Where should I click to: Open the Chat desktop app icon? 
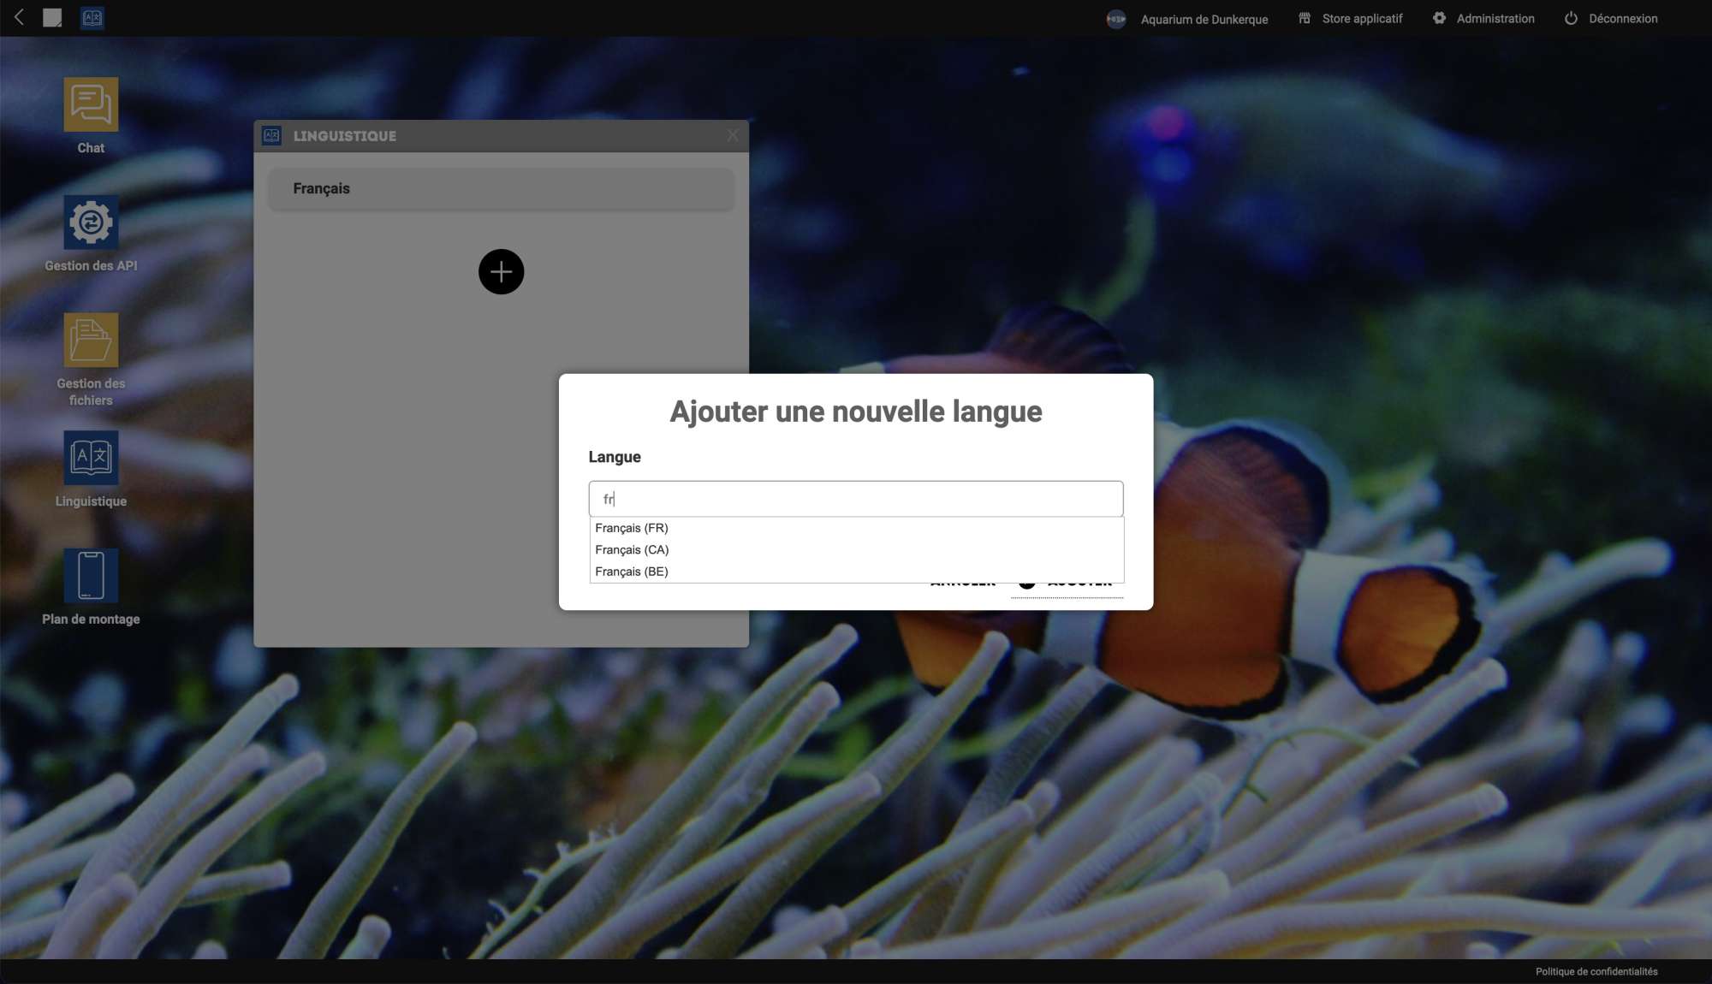click(91, 104)
